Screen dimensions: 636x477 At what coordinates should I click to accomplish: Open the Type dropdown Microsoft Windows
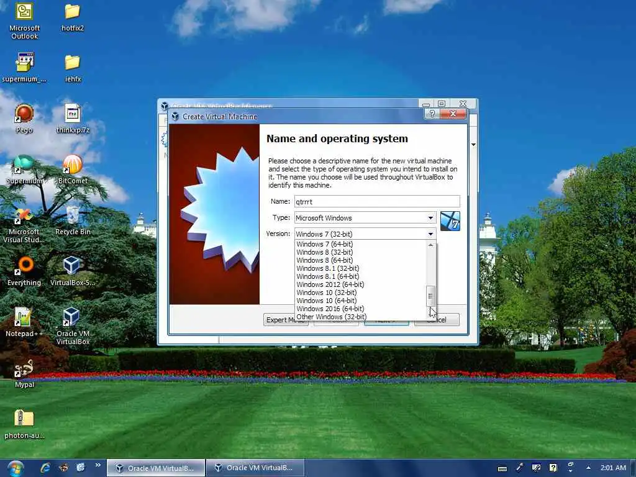pyautogui.click(x=365, y=218)
